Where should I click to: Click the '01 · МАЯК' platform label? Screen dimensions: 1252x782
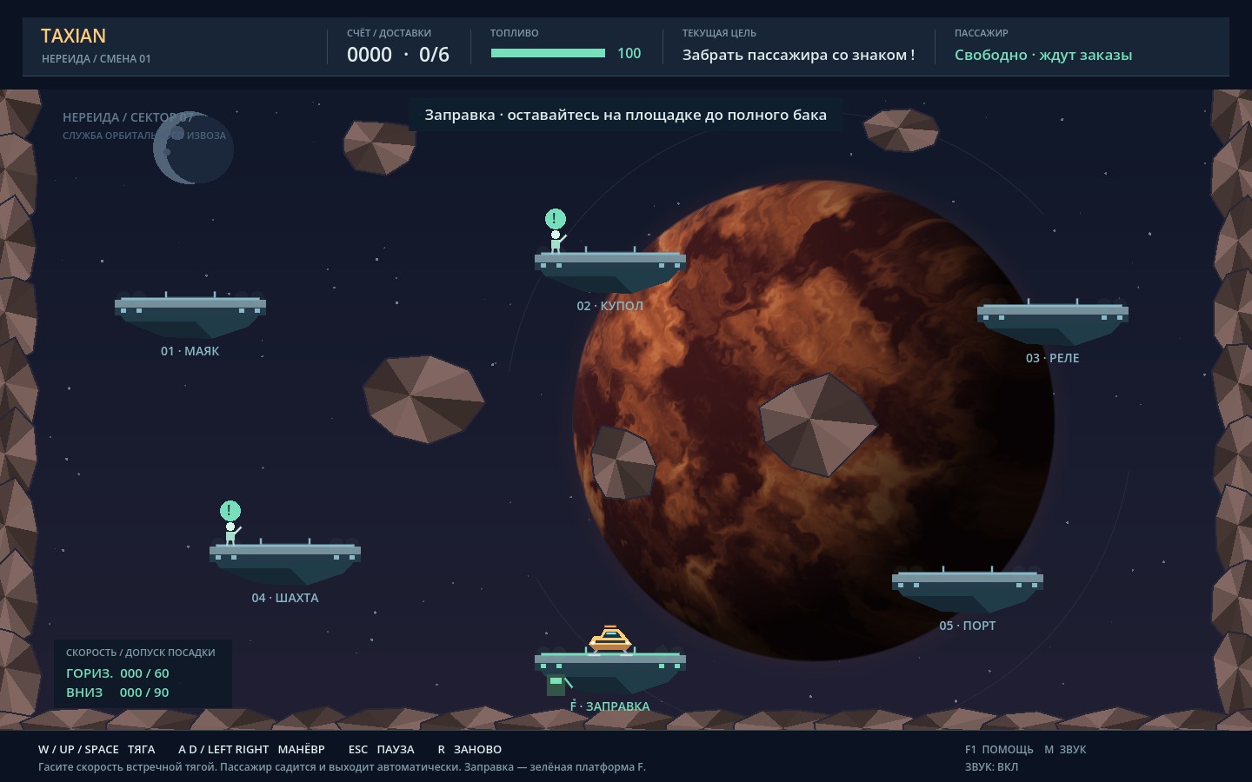click(x=190, y=351)
